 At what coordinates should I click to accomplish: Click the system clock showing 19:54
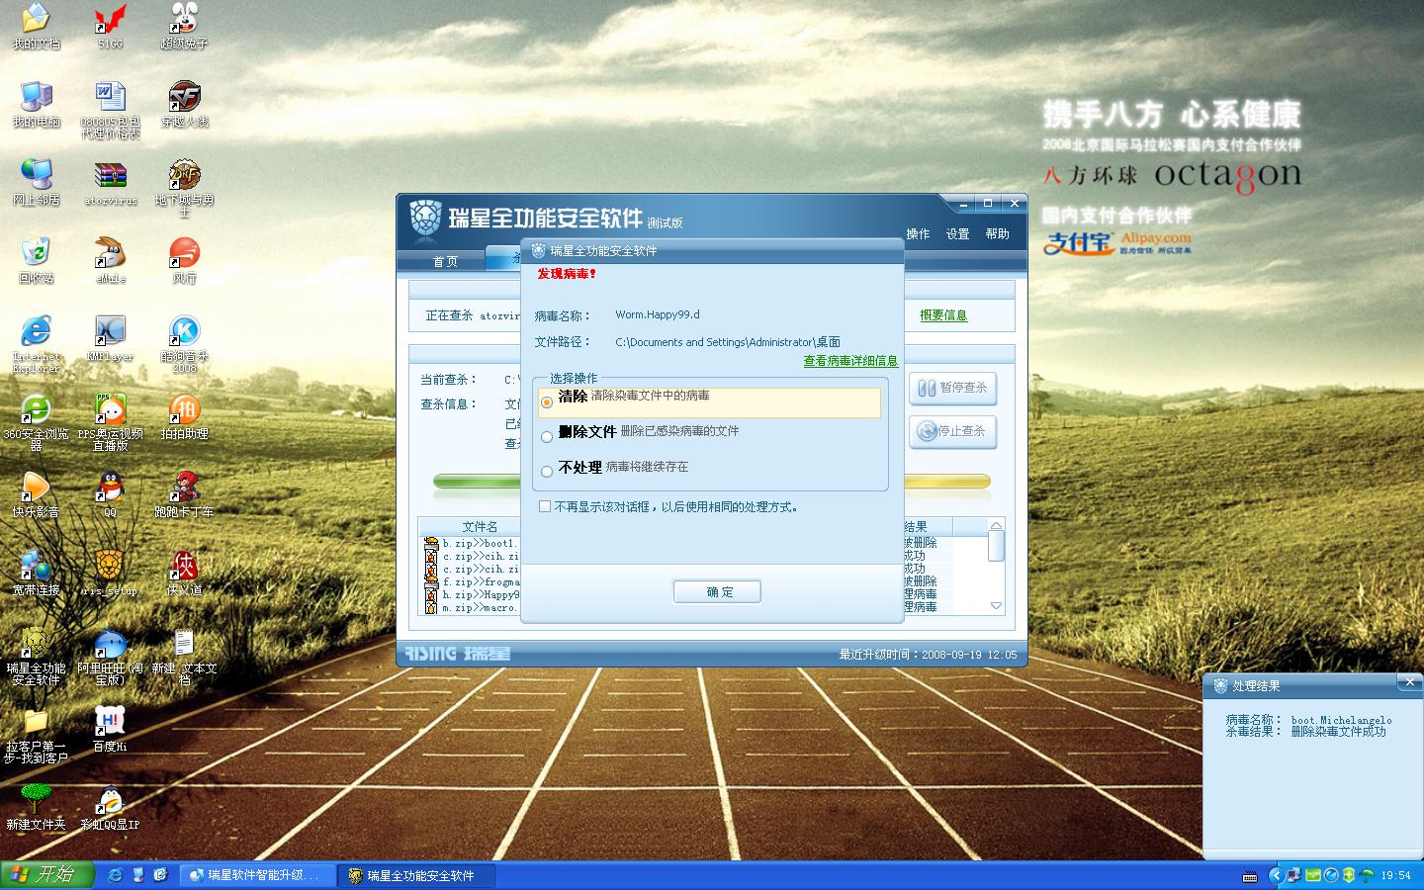coord(1395,875)
